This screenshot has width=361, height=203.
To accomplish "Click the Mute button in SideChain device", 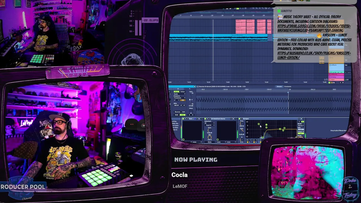I will (209, 142).
